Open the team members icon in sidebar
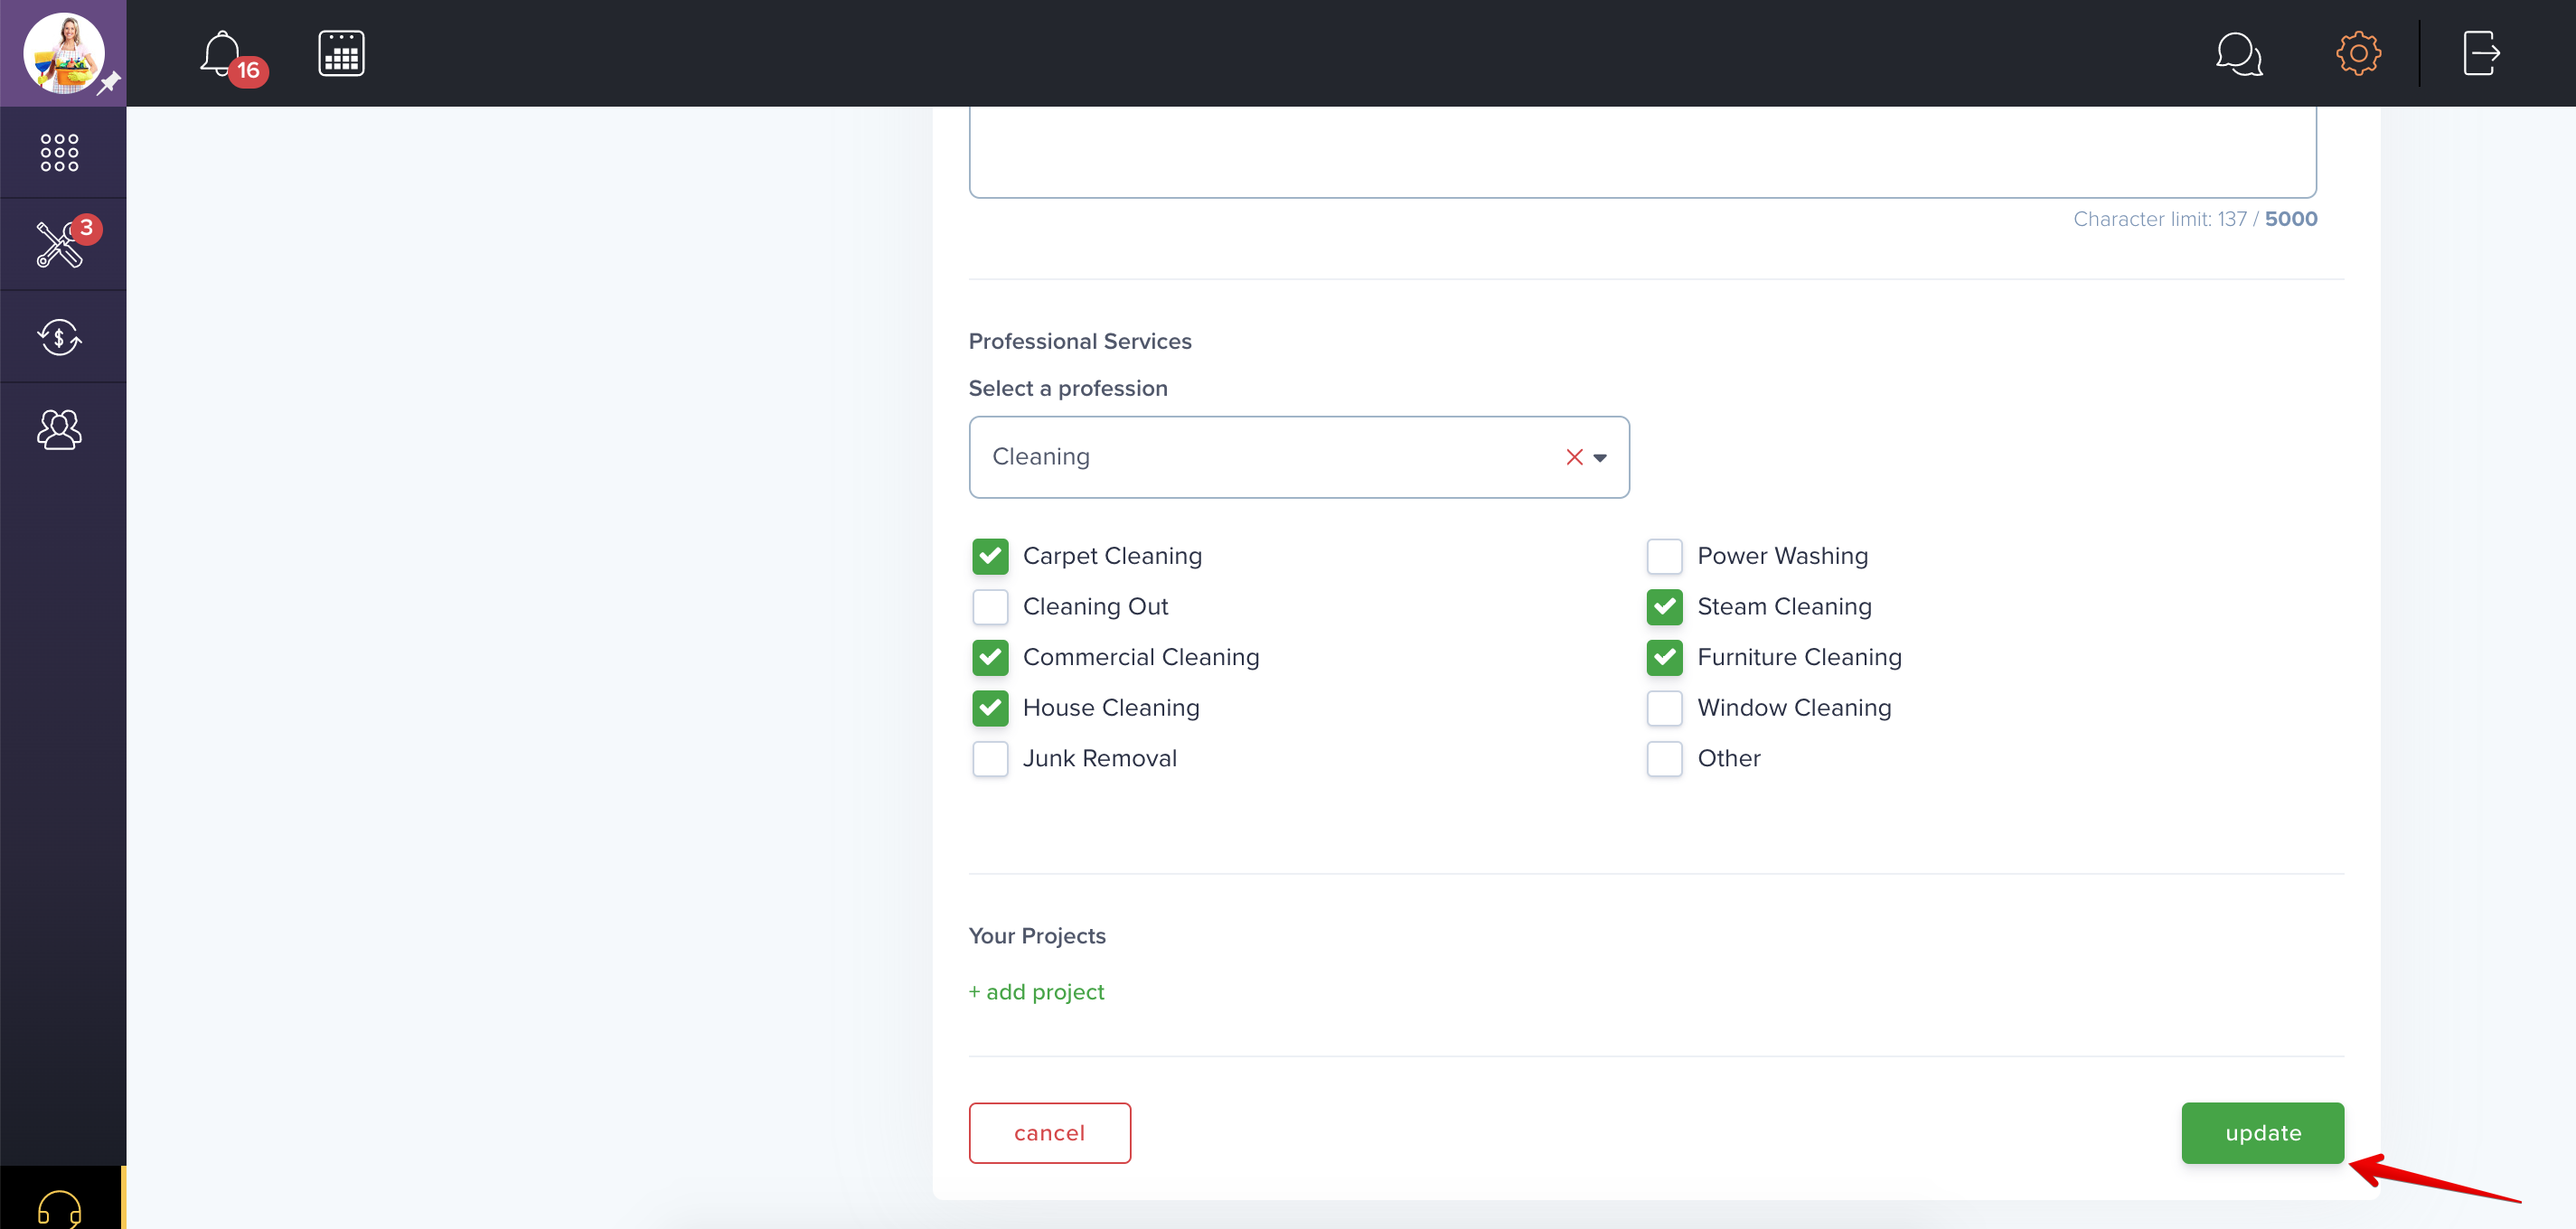The image size is (2576, 1229). click(x=59, y=429)
